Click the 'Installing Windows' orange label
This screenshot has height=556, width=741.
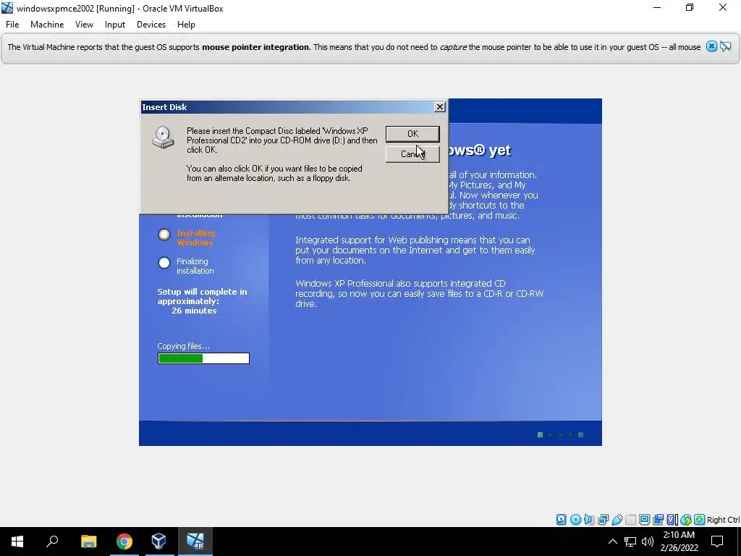click(195, 237)
